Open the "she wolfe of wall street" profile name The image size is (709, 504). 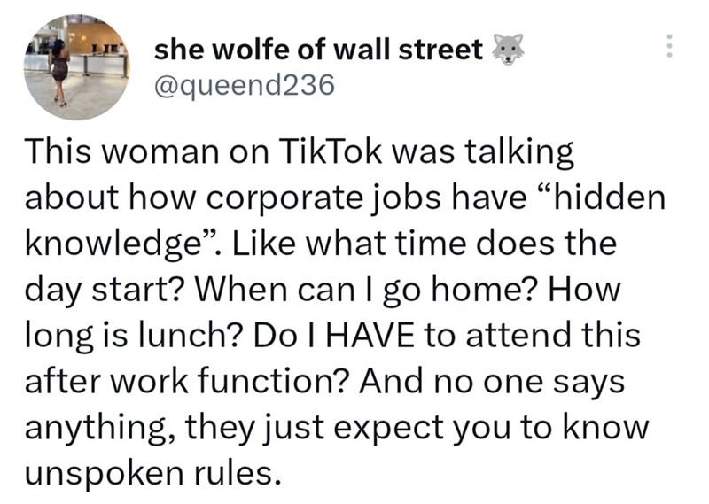click(x=318, y=50)
